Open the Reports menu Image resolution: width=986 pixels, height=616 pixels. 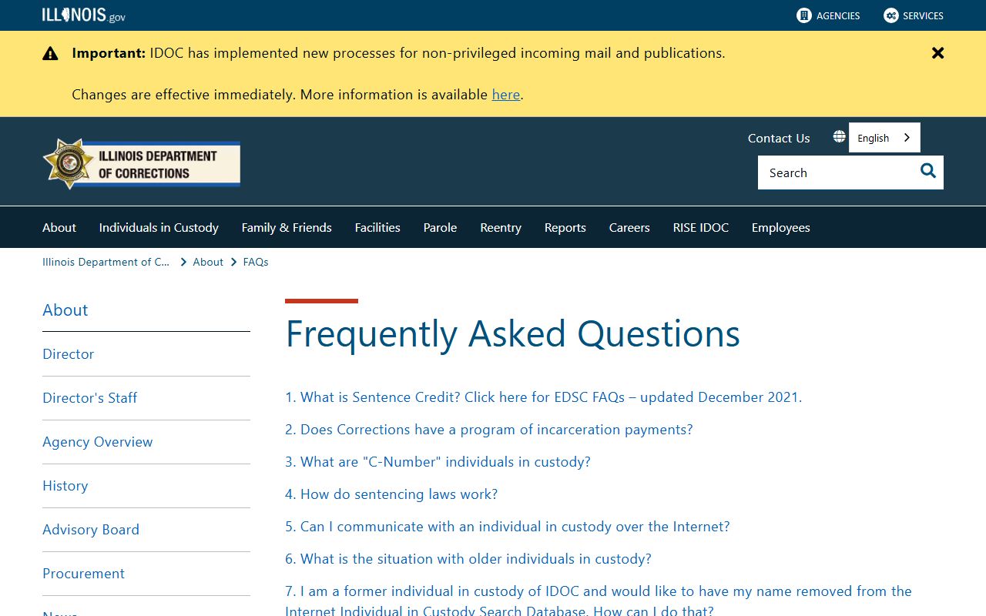(565, 227)
